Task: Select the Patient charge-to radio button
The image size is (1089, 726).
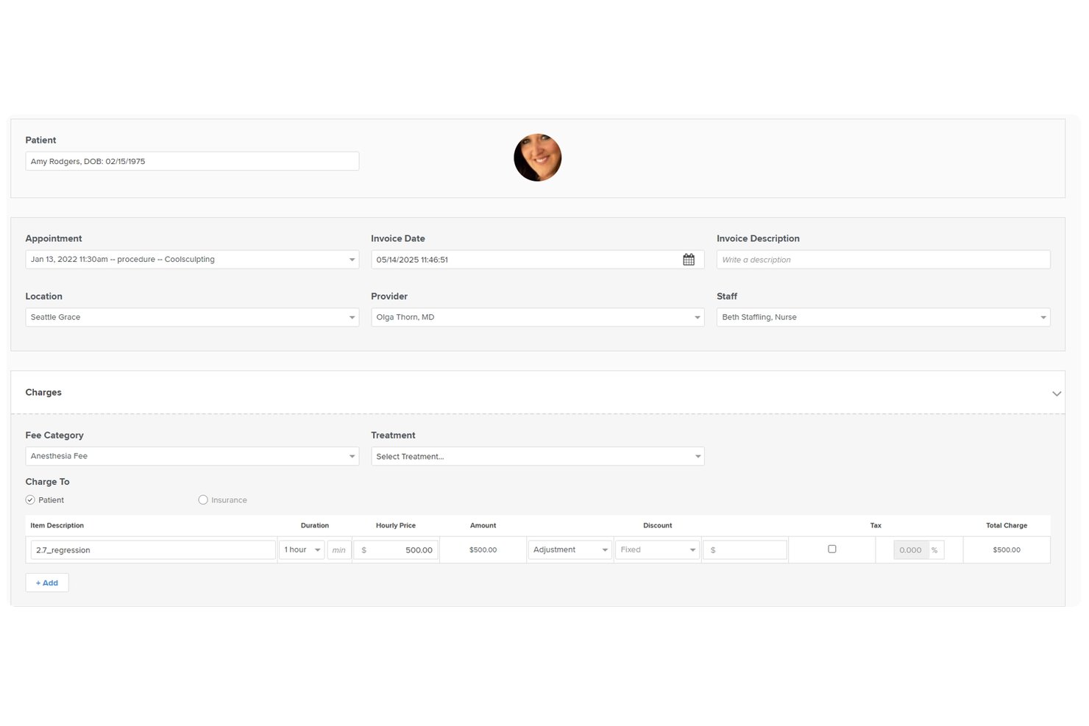Action: pos(30,499)
